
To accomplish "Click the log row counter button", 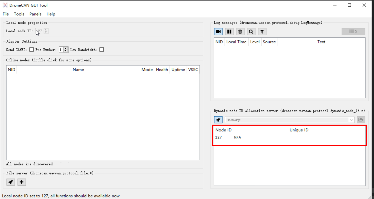I will [353, 32].
